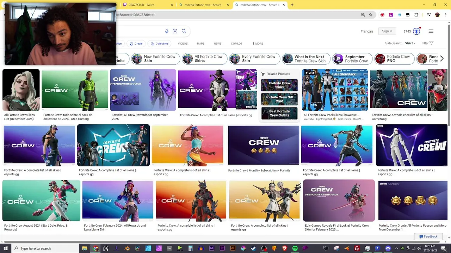Open the VIDEOS search tab
Image resolution: width=451 pixels, height=253 pixels.
[183, 44]
